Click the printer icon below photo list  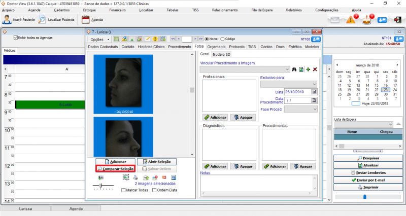tap(136, 177)
